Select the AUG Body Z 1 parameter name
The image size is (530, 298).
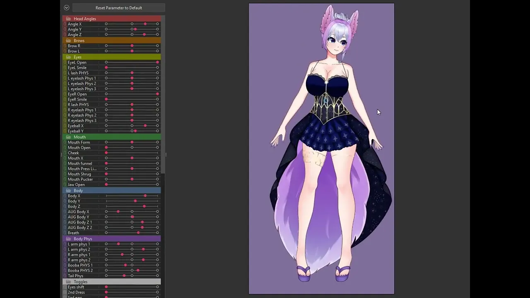(x=80, y=222)
